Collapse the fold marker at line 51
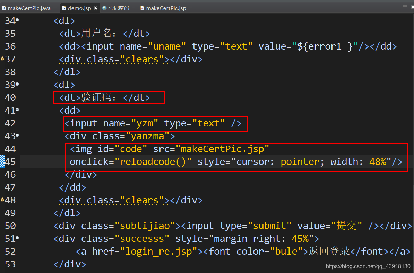 pyautogui.click(x=17, y=238)
